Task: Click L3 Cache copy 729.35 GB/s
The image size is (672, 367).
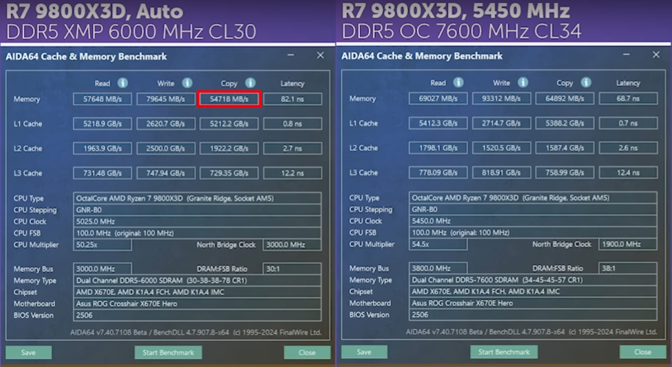Action: pyautogui.click(x=229, y=173)
